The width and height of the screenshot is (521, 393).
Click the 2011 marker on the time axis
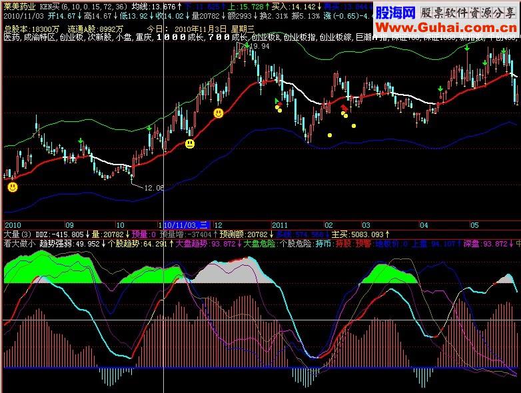coord(279,225)
